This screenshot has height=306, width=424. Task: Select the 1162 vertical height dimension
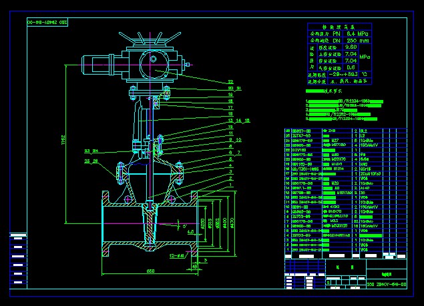tap(65, 142)
